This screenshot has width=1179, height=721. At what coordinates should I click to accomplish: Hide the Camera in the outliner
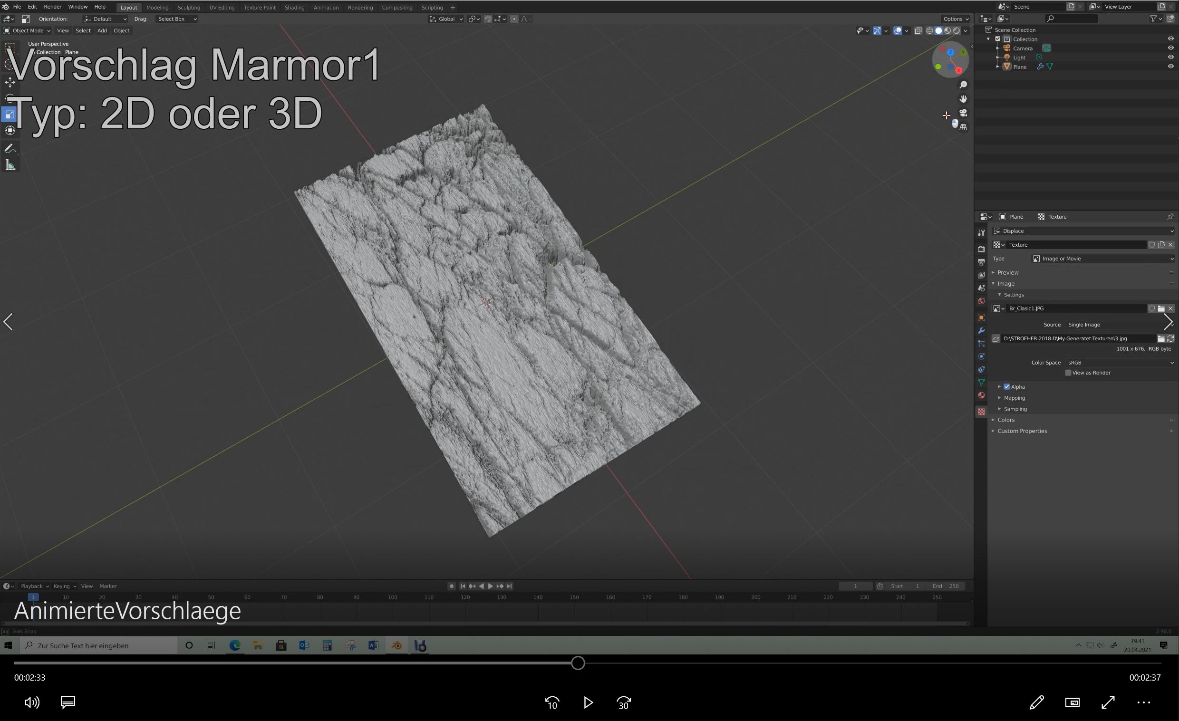coord(1170,48)
